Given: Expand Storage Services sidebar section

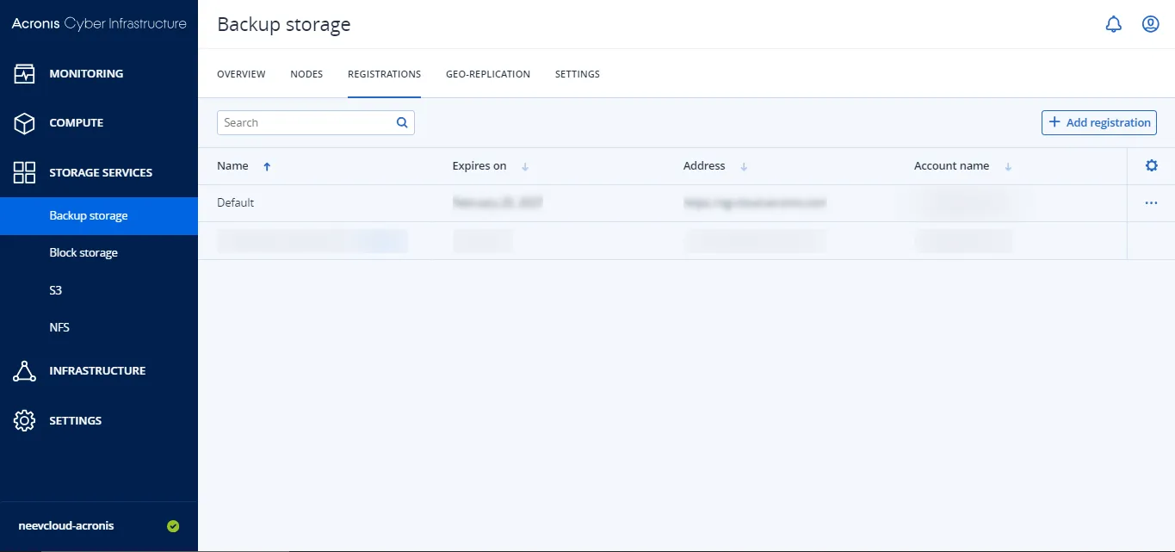Looking at the screenshot, I should (99, 172).
